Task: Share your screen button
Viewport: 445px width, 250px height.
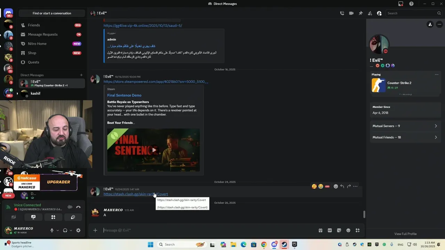Action: pos(33,217)
